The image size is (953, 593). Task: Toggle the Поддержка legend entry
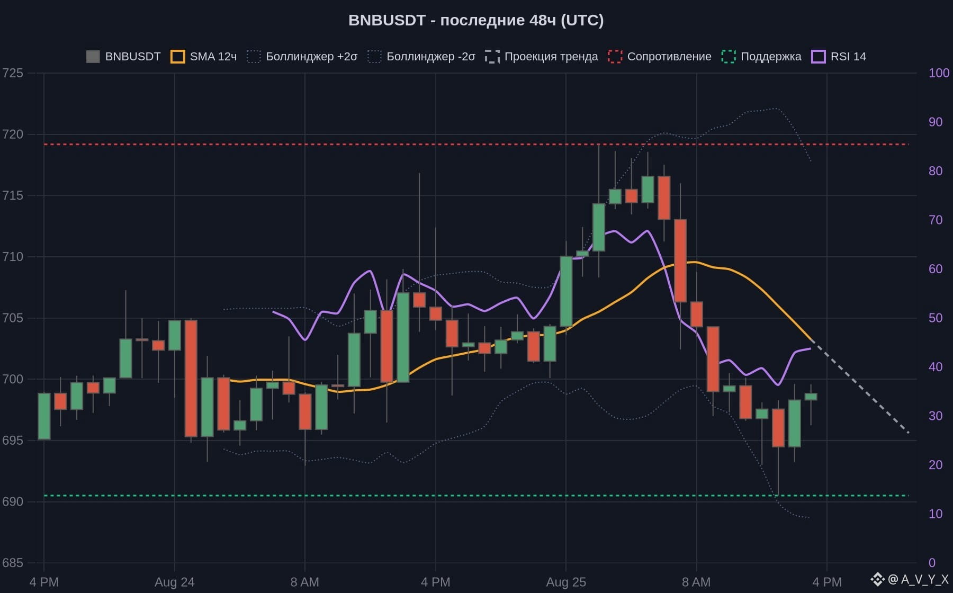coord(761,57)
